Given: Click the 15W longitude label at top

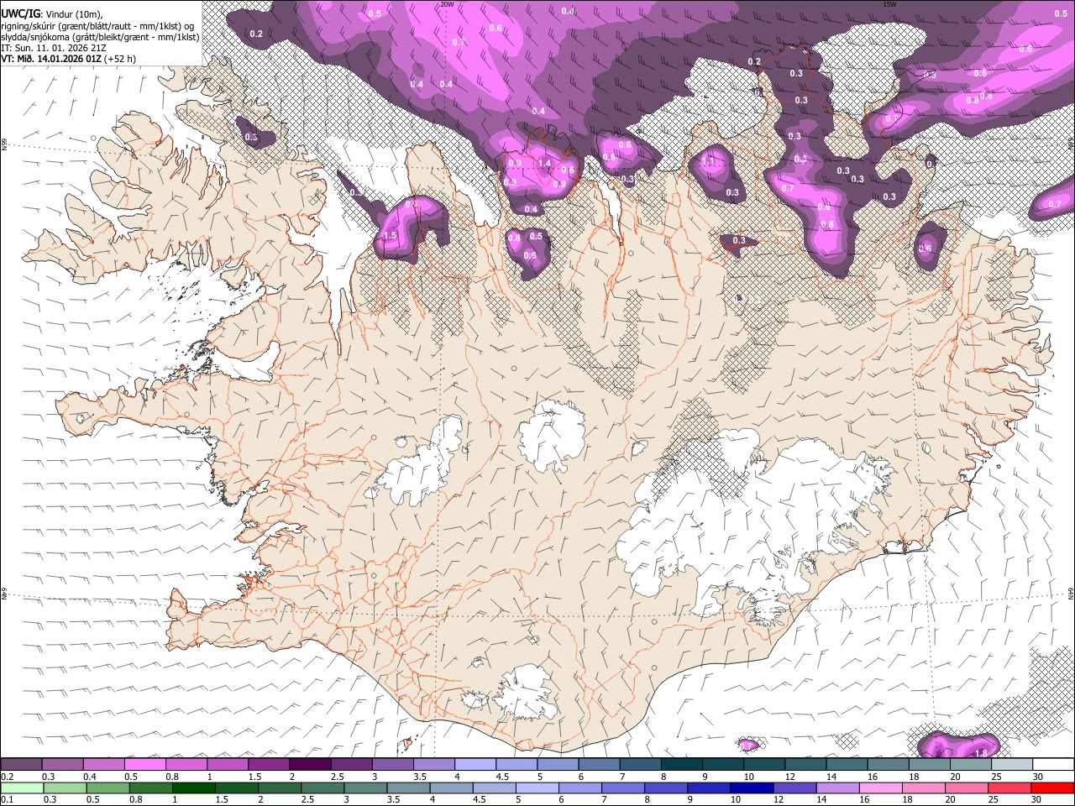Looking at the screenshot, I should click(x=890, y=4).
